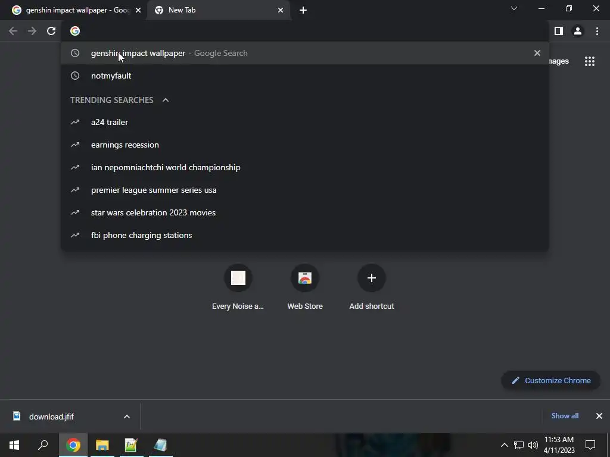Open the network status tray icon

(519, 445)
